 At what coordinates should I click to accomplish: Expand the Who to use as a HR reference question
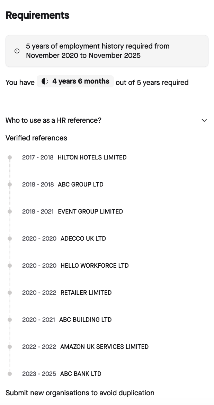(x=53, y=120)
